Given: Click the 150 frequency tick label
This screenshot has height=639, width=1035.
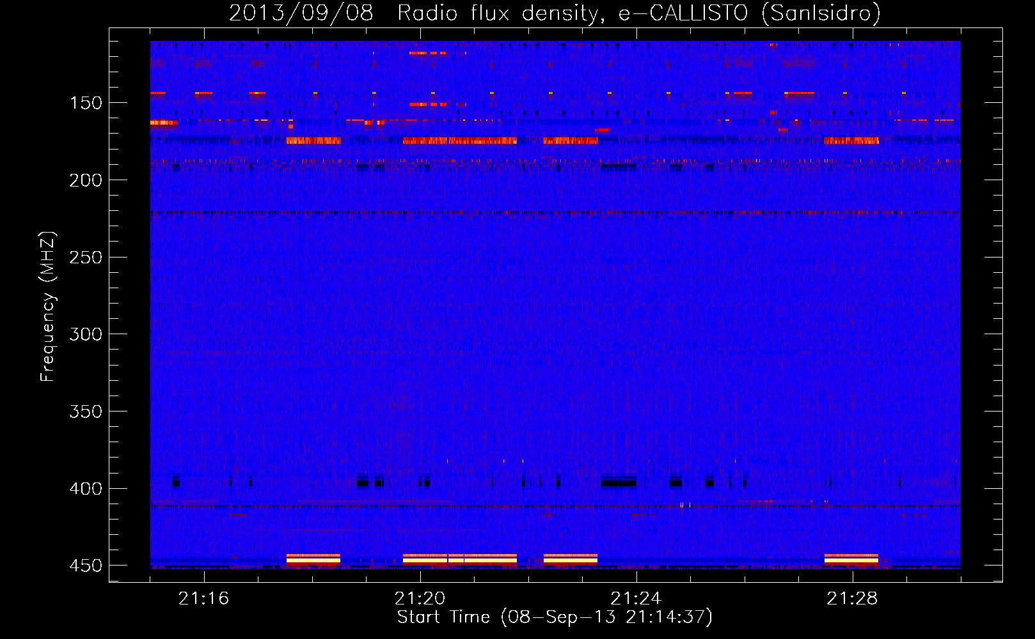Looking at the screenshot, I should point(85,104).
